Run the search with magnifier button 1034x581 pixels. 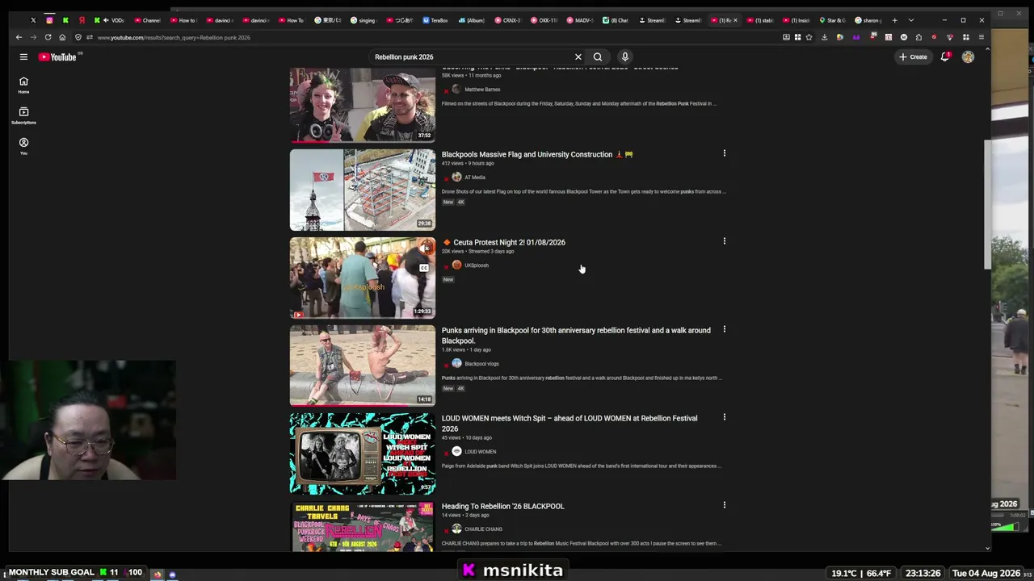coord(598,56)
